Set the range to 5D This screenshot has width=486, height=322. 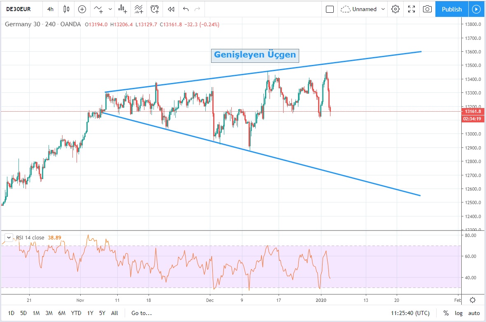pyautogui.click(x=23, y=313)
